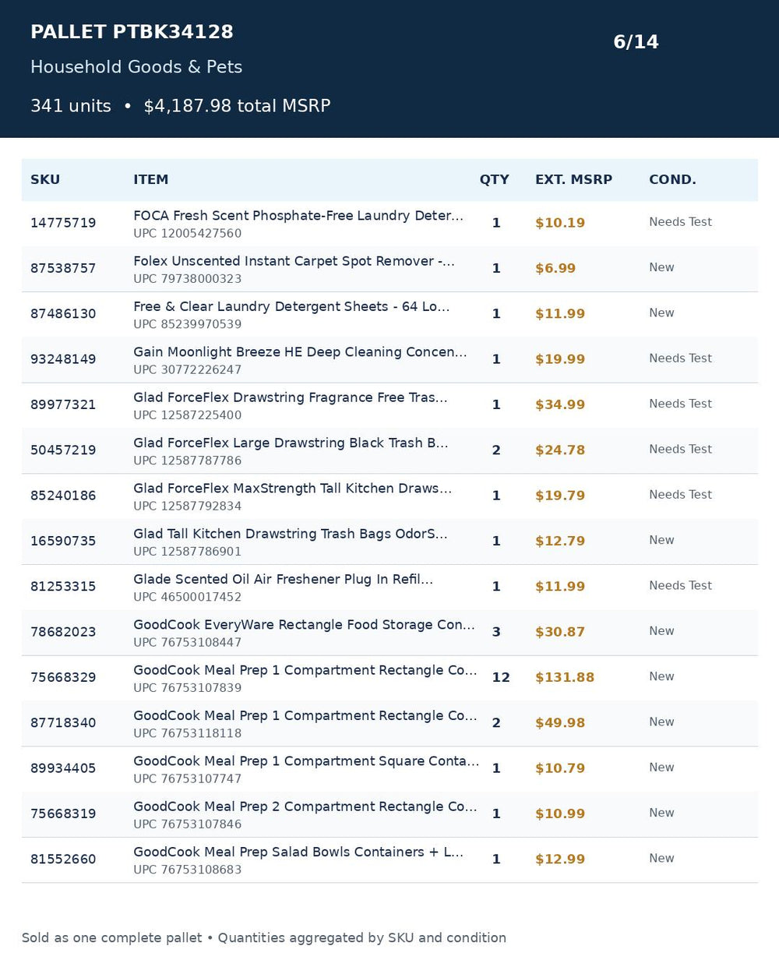
Task: Click the pallet title PTBK34128
Action: 132,32
